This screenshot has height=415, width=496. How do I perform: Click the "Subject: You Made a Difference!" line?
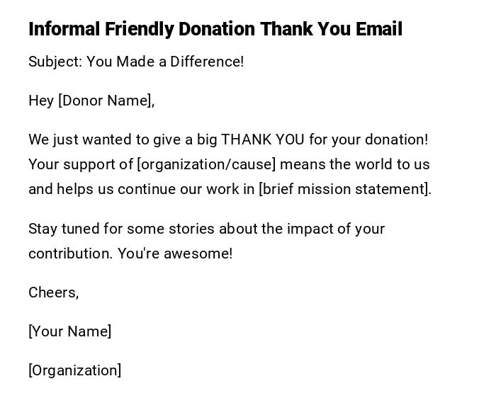[136, 62]
